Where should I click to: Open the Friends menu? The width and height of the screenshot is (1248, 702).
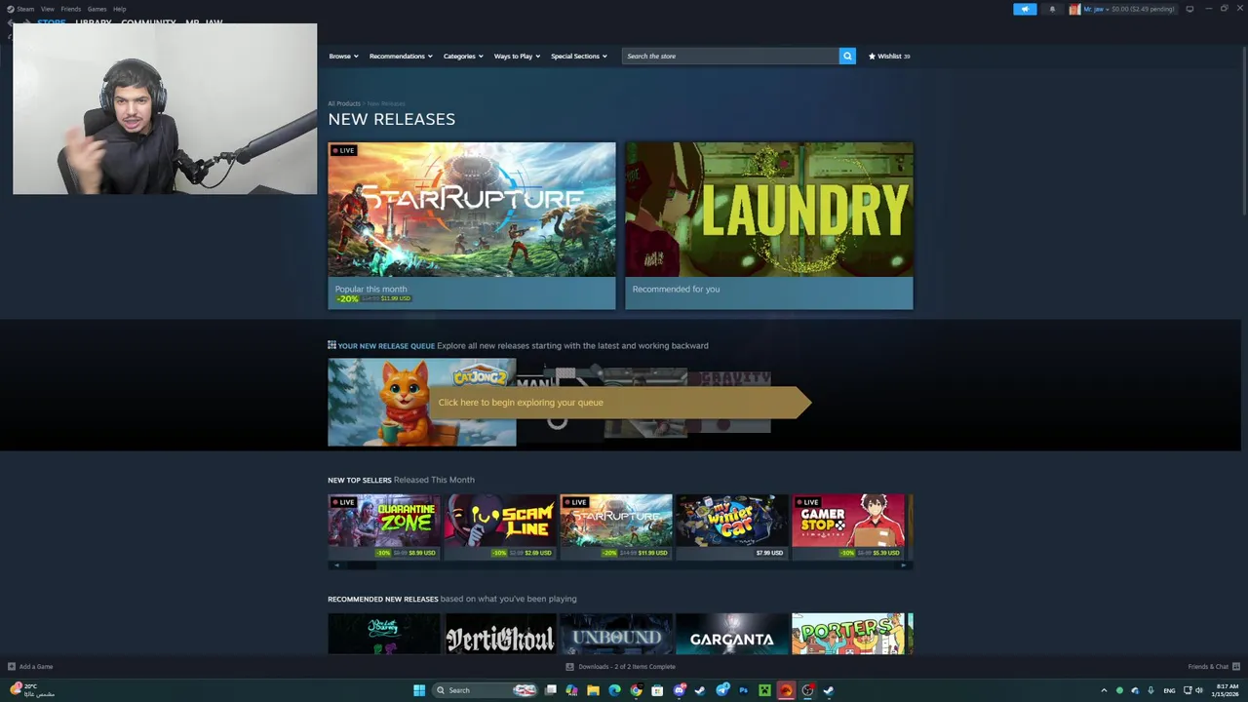tap(70, 9)
